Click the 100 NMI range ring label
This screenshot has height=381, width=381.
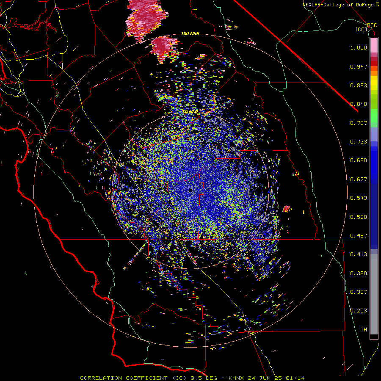click(x=190, y=33)
